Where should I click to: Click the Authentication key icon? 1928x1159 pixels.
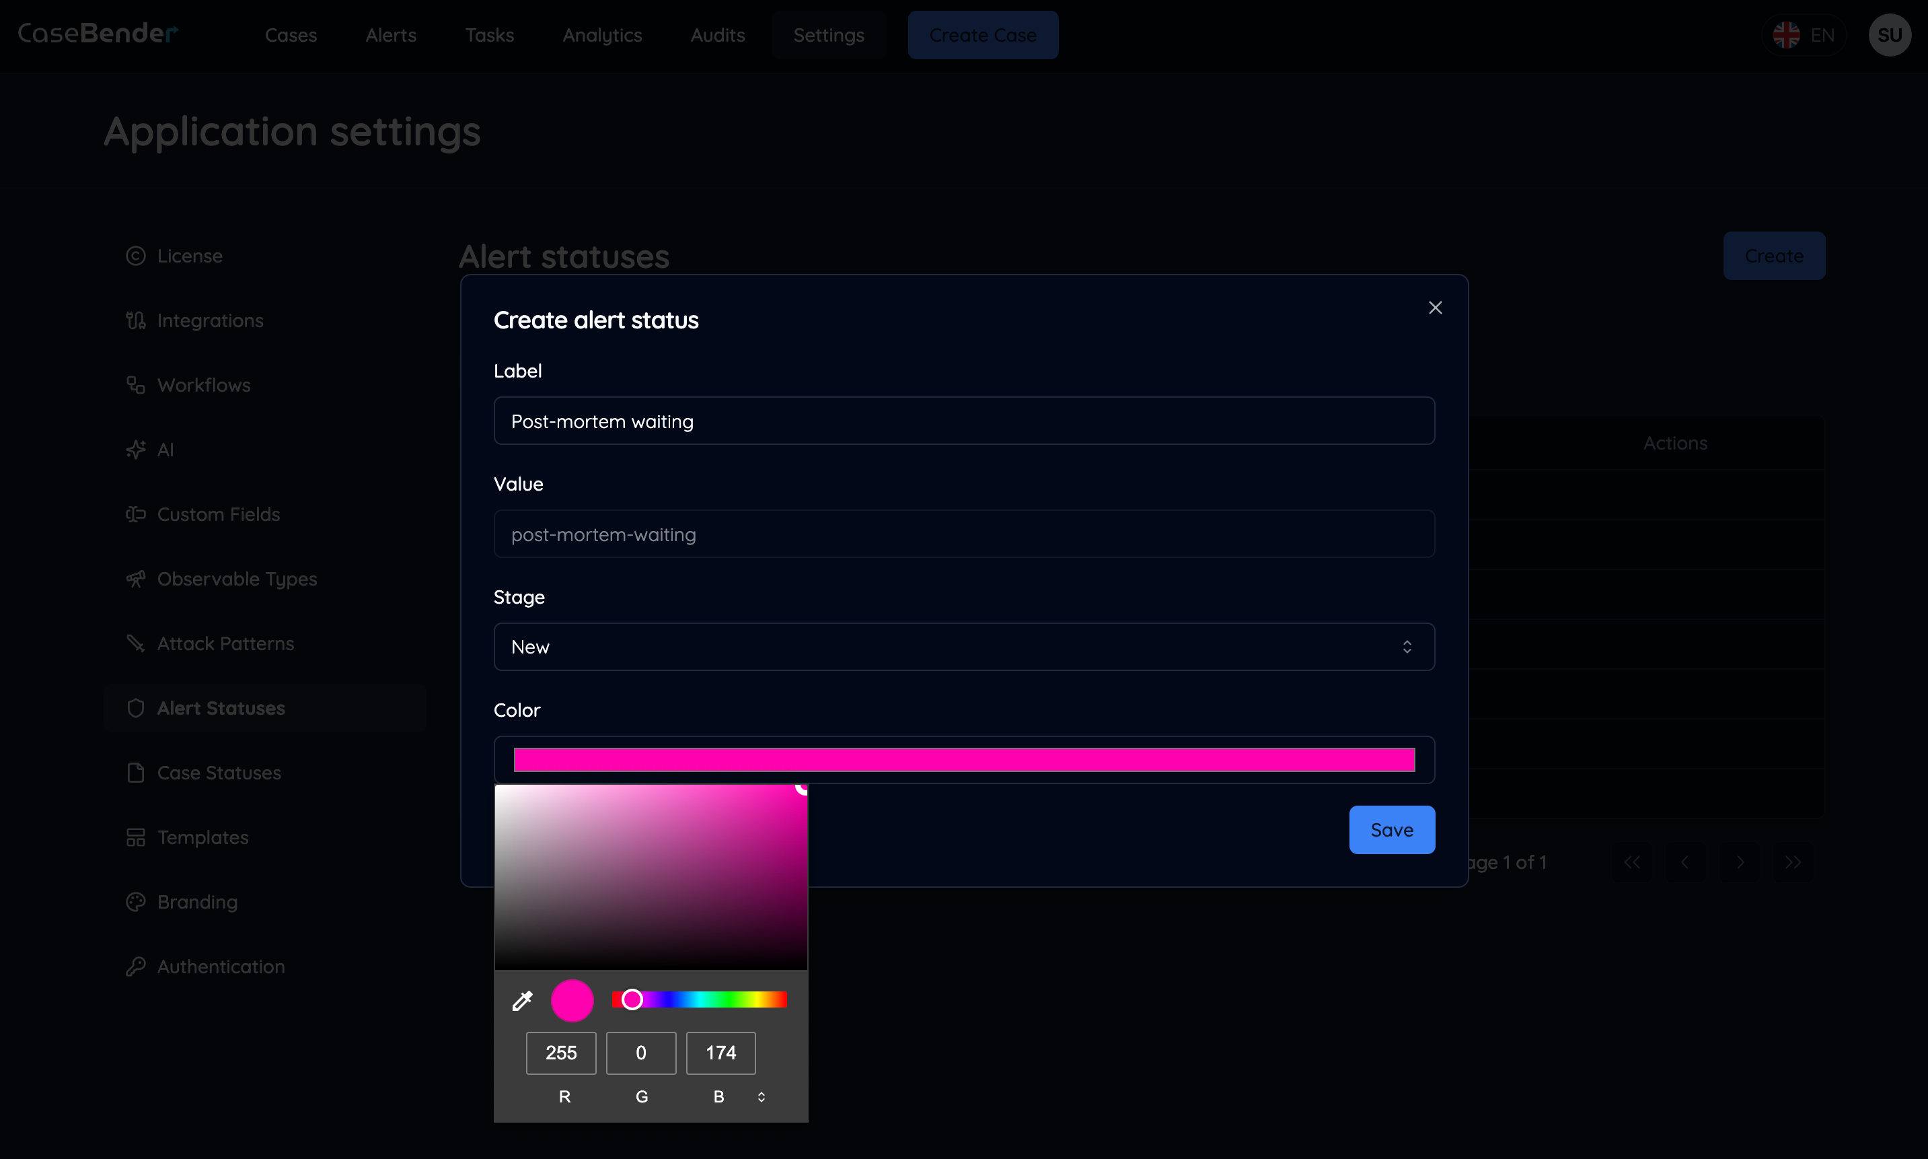(136, 966)
